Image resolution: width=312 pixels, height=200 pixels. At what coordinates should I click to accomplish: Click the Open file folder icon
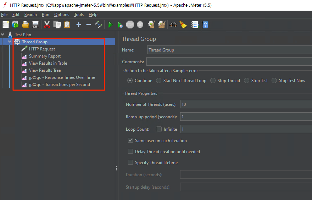pos(25,25)
